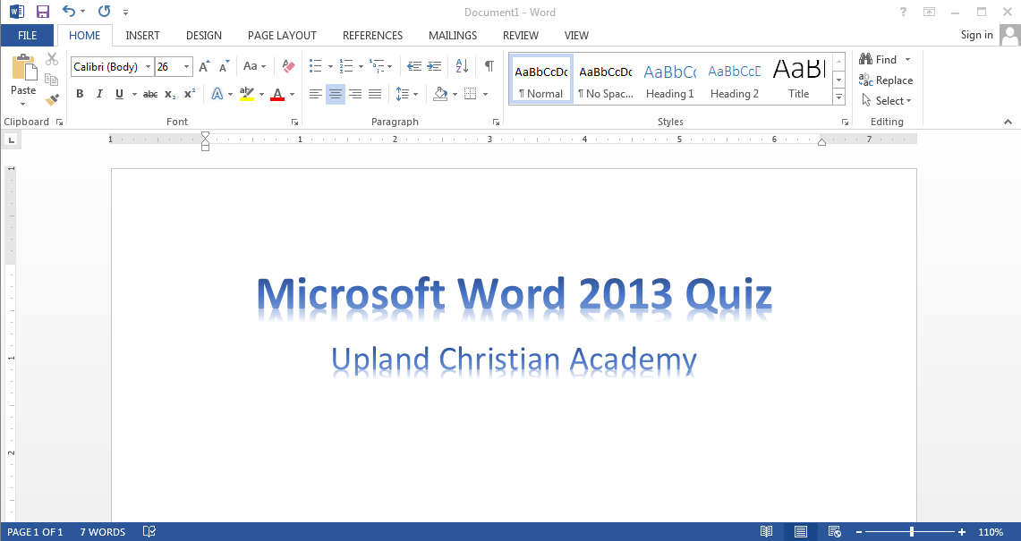The height and width of the screenshot is (541, 1021).
Task: Clear all formatting with the eraser icon
Action: pos(288,66)
